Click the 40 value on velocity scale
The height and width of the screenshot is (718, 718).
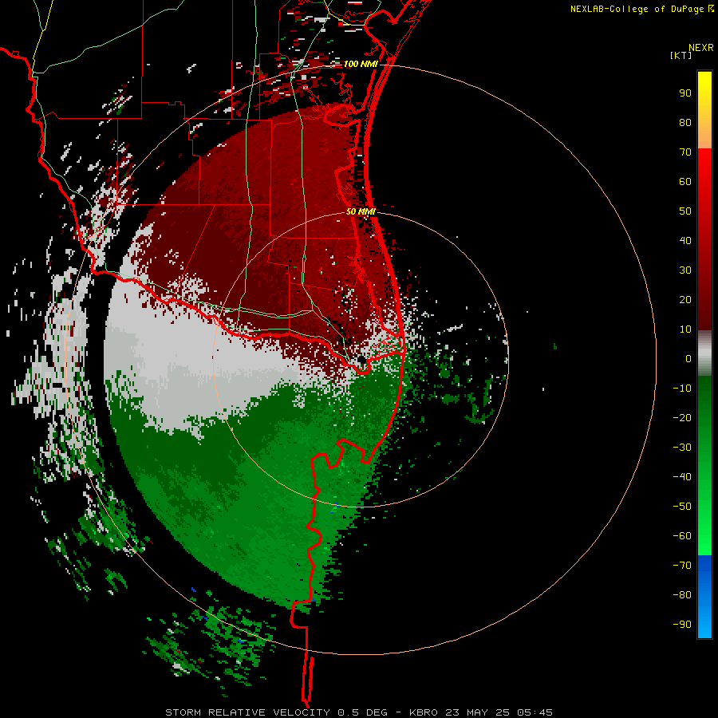tap(685, 241)
